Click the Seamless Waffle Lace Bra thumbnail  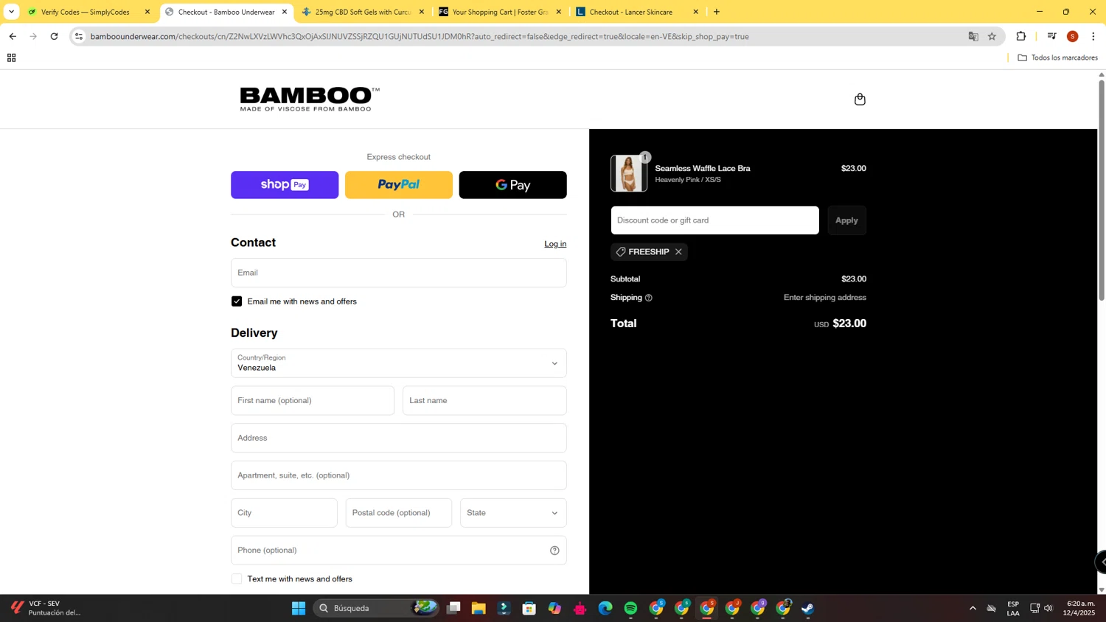click(629, 173)
